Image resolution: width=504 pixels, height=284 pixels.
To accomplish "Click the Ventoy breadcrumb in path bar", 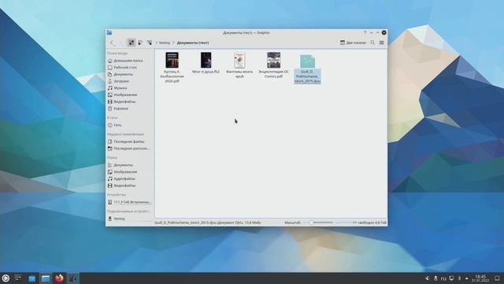I will point(165,43).
